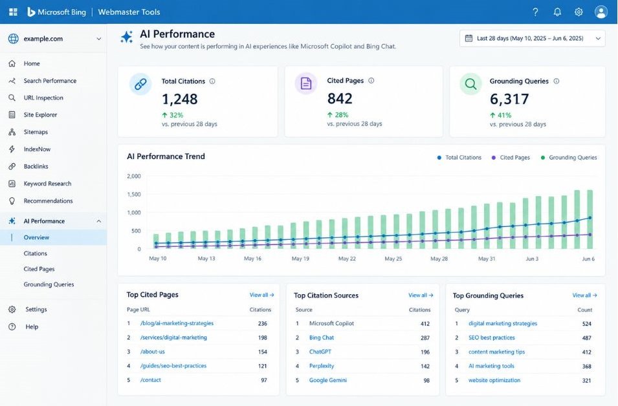
Task: Click View all in Top Cited Pages
Action: (x=261, y=295)
